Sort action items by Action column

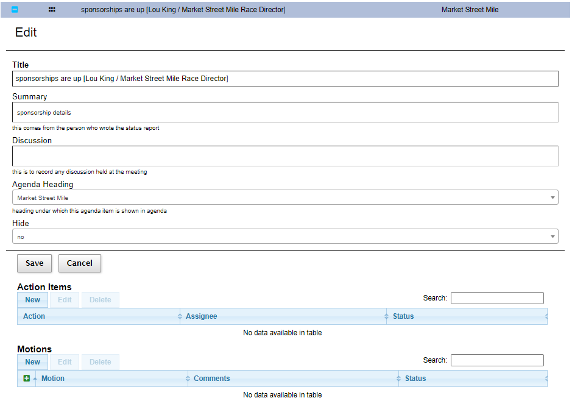coord(99,316)
